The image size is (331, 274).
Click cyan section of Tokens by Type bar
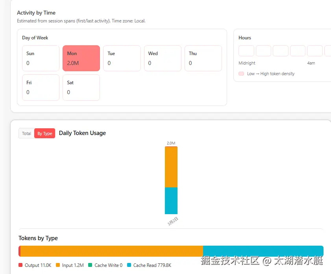263,251
